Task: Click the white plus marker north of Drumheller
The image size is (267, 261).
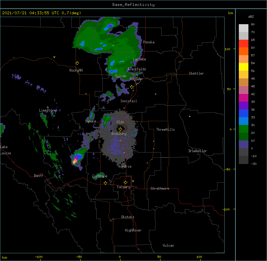Action: 190,116
